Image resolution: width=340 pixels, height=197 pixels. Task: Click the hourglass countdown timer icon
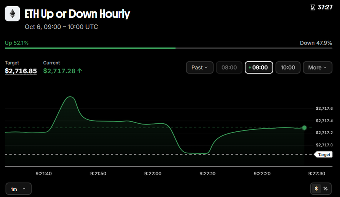pyautogui.click(x=312, y=8)
